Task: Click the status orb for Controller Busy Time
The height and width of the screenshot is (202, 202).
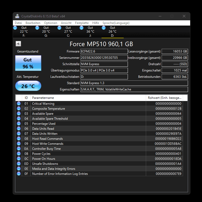Action: pos(19,149)
